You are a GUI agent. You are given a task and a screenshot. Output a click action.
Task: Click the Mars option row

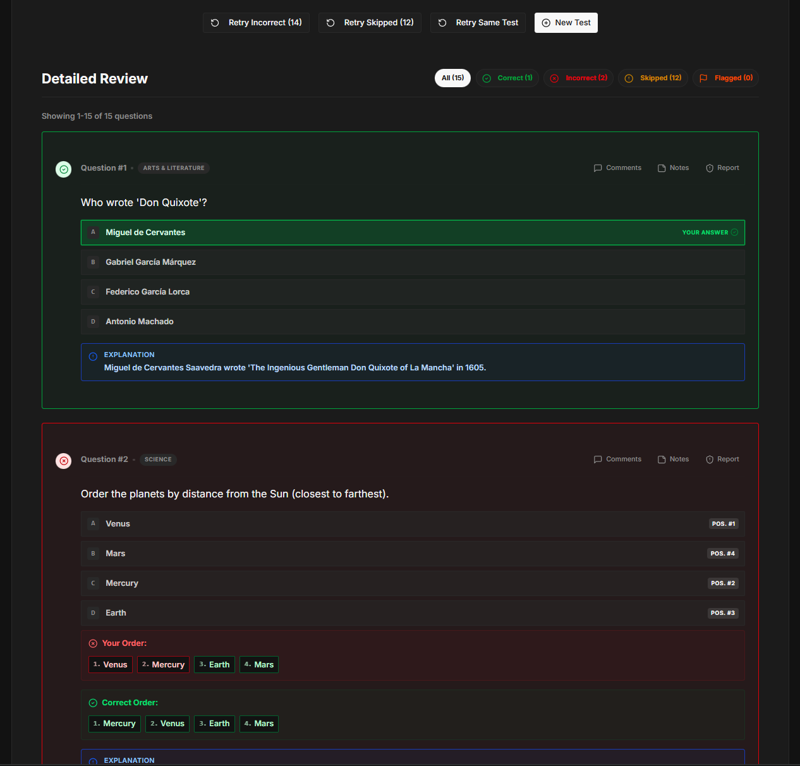point(413,554)
